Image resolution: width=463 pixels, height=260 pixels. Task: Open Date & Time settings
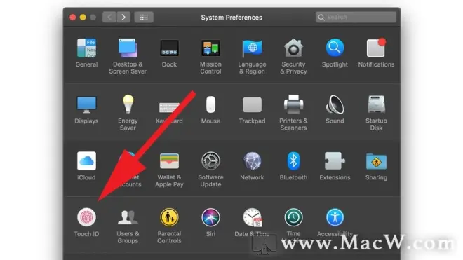[x=252, y=217]
